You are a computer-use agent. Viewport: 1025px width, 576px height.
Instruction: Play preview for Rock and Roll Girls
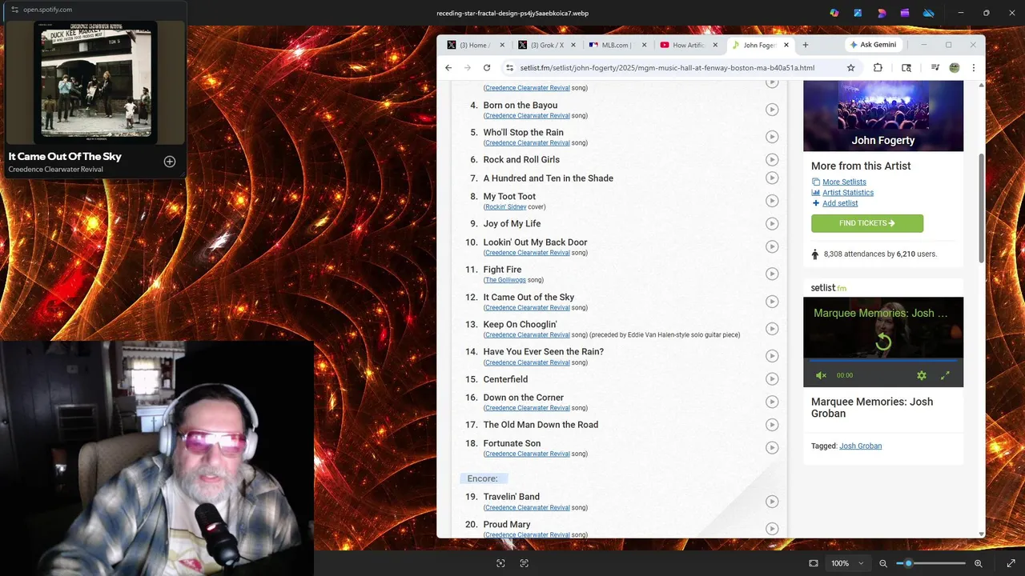click(772, 159)
